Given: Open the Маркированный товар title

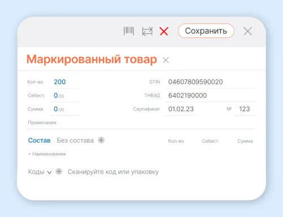Looking at the screenshot, I should (92, 59).
